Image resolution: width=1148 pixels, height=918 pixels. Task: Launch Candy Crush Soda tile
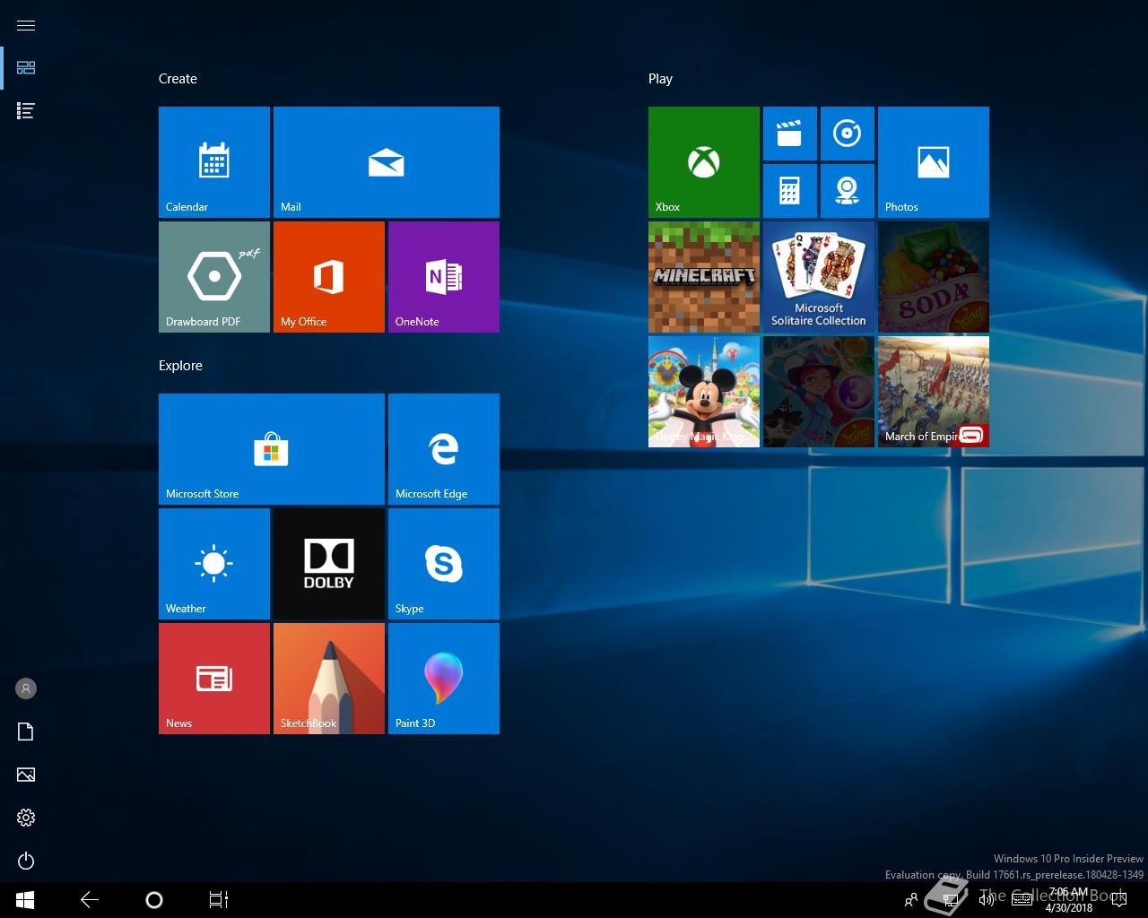tap(934, 277)
